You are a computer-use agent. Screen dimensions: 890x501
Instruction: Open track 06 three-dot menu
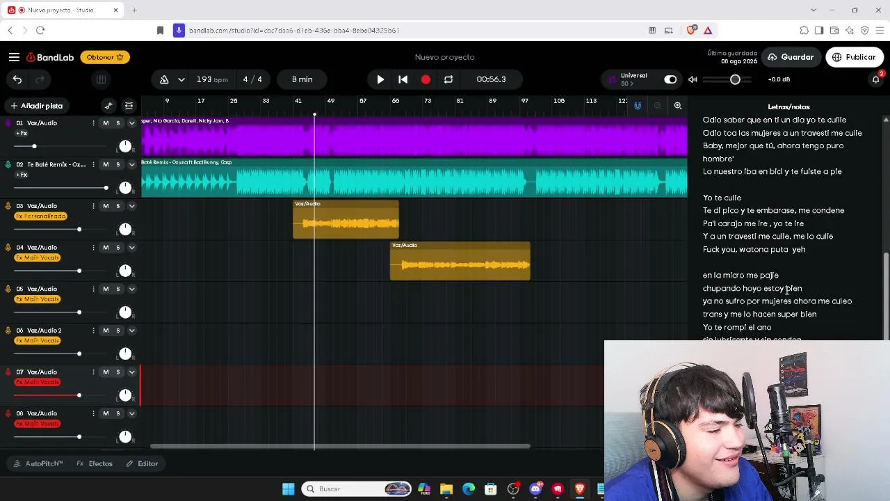93,331
